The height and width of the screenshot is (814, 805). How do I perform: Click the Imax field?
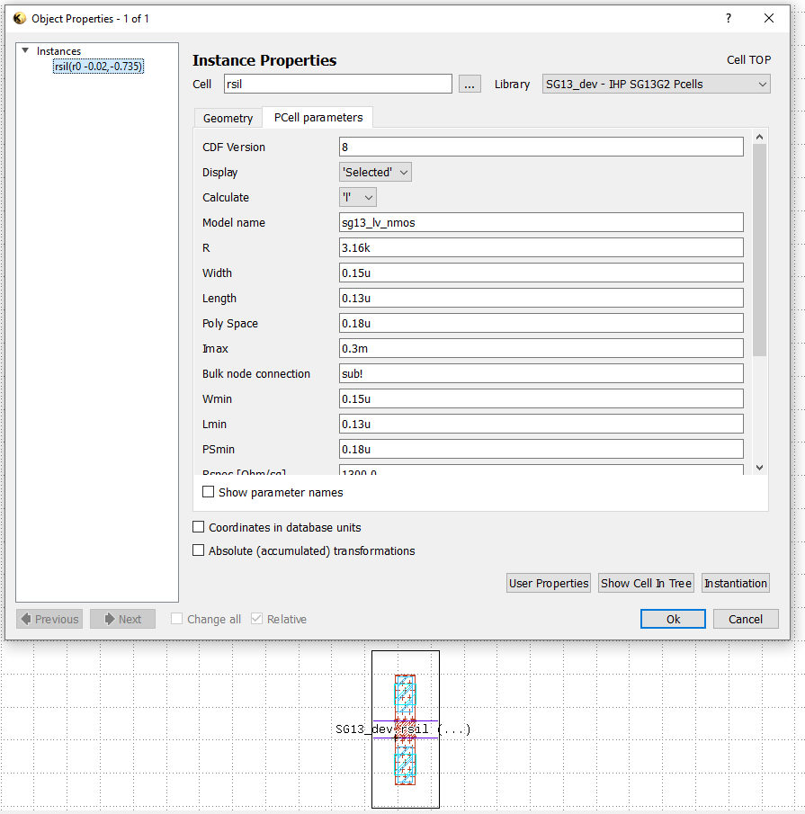(541, 348)
